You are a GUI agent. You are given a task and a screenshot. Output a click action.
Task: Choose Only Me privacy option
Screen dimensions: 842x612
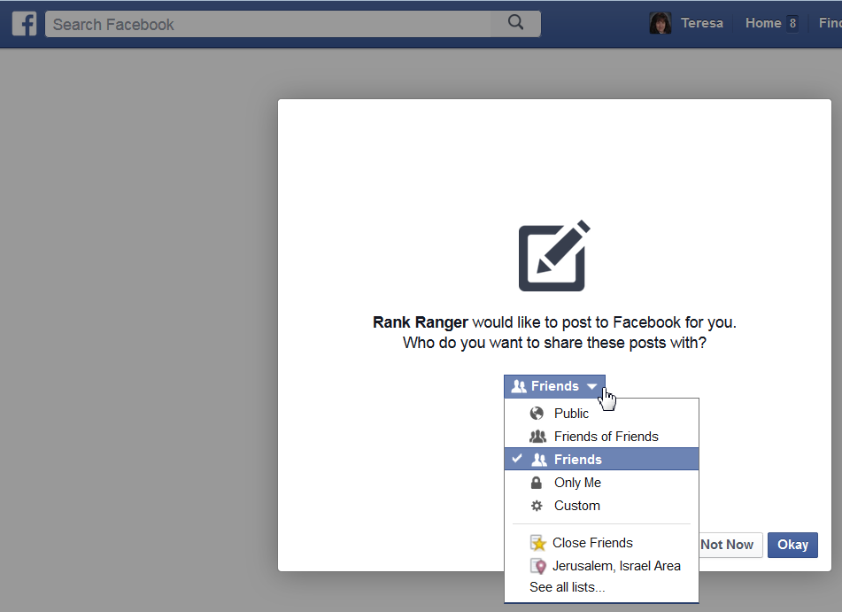pos(601,483)
